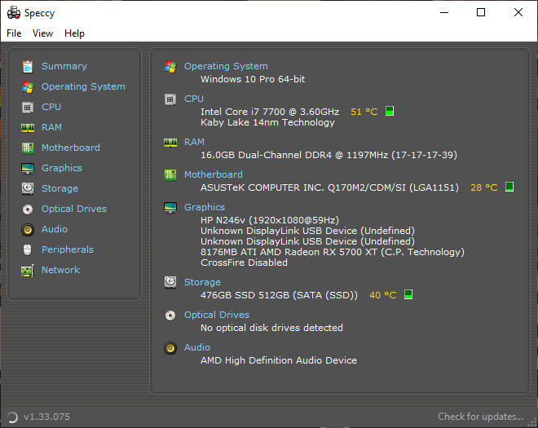
Task: Click the CPU chip icon in summary panel
Action: [170, 99]
